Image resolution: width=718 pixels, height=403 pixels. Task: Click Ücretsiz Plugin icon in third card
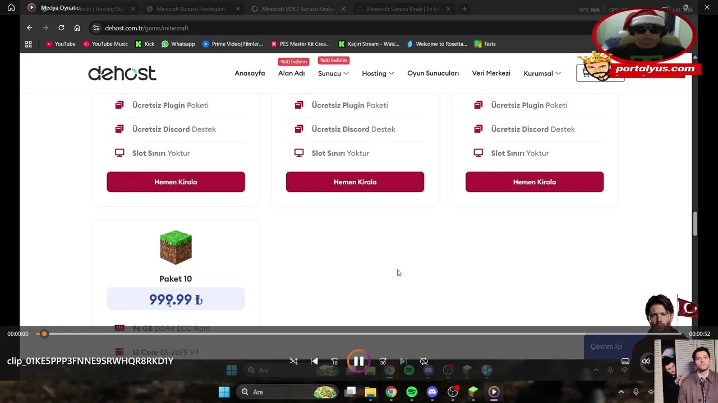pyautogui.click(x=478, y=105)
